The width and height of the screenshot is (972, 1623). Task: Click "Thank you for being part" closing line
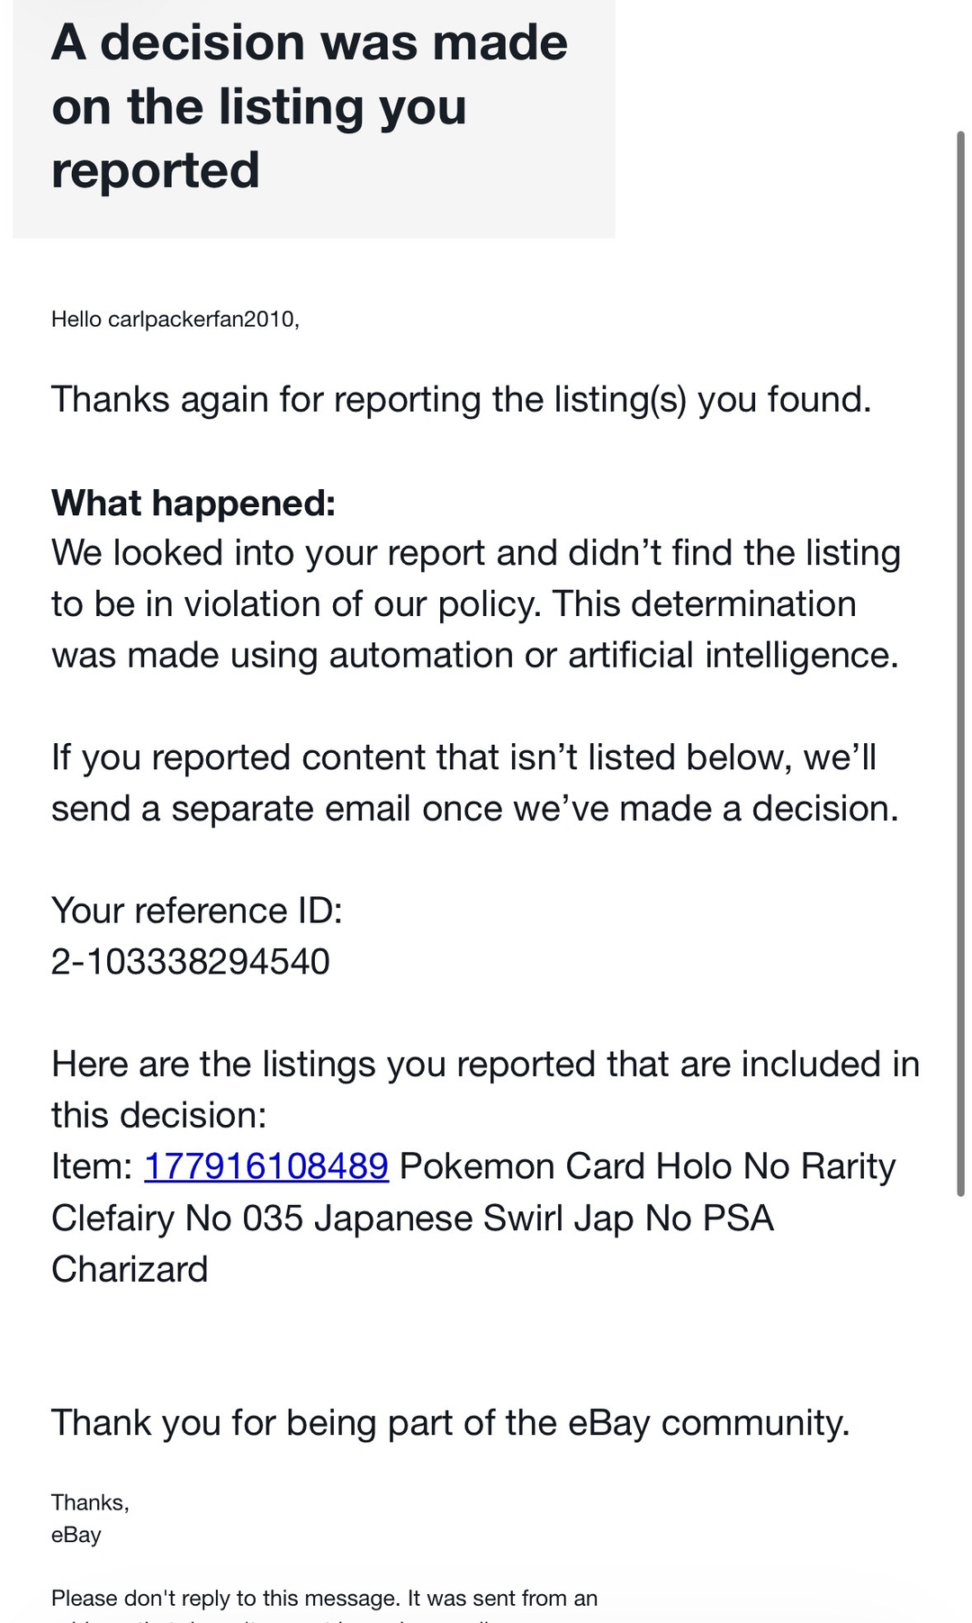click(x=450, y=1423)
